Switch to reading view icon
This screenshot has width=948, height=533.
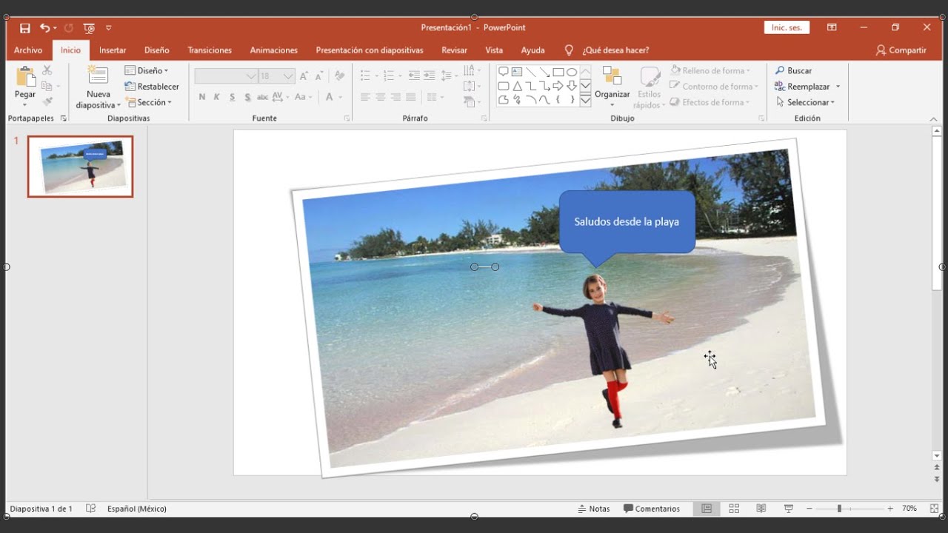tap(761, 509)
